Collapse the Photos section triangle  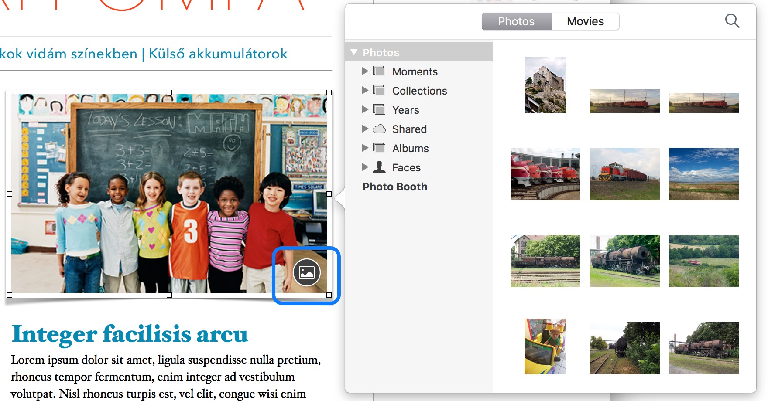354,52
